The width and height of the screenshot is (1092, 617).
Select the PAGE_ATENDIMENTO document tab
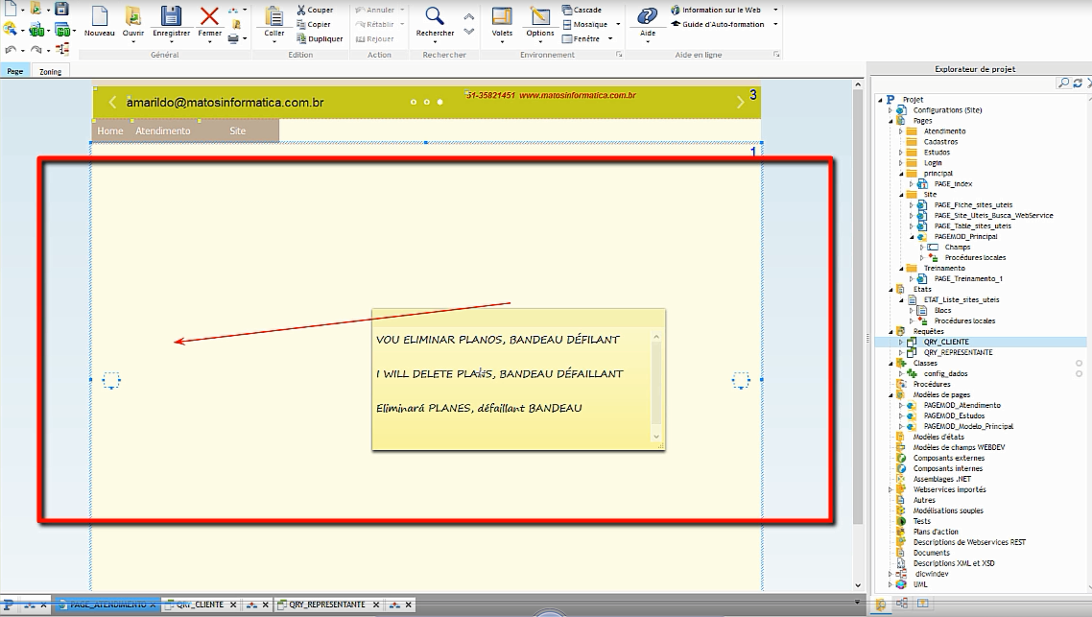(107, 605)
